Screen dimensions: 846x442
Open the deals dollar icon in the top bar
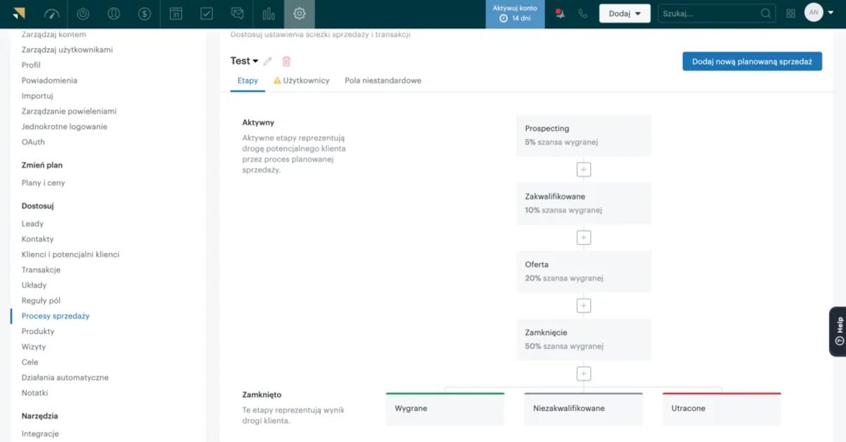145,13
